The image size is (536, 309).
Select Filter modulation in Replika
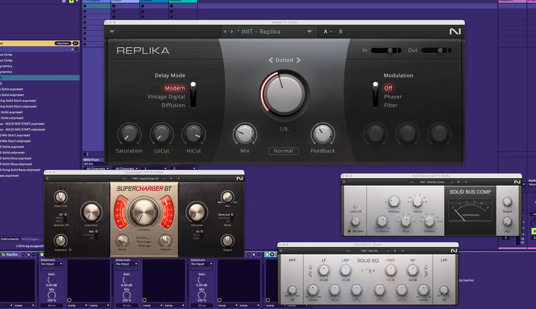click(391, 105)
